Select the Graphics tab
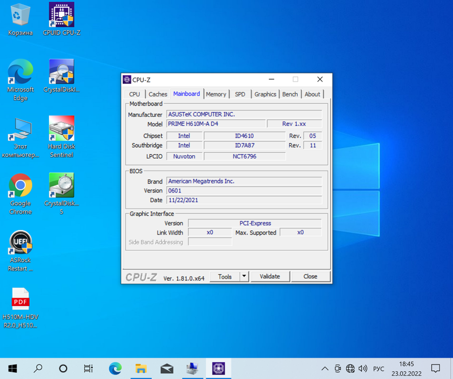Screen dimensions: 453x379 click(265, 94)
